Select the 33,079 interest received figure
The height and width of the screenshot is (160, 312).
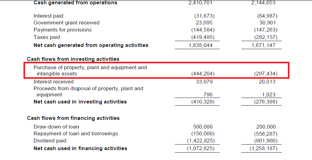(x=204, y=82)
